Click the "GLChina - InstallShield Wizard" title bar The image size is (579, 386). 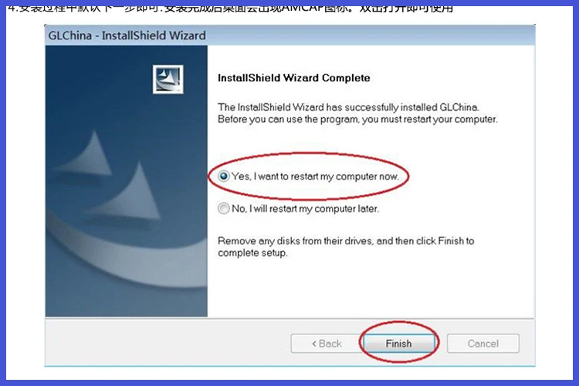tap(289, 35)
